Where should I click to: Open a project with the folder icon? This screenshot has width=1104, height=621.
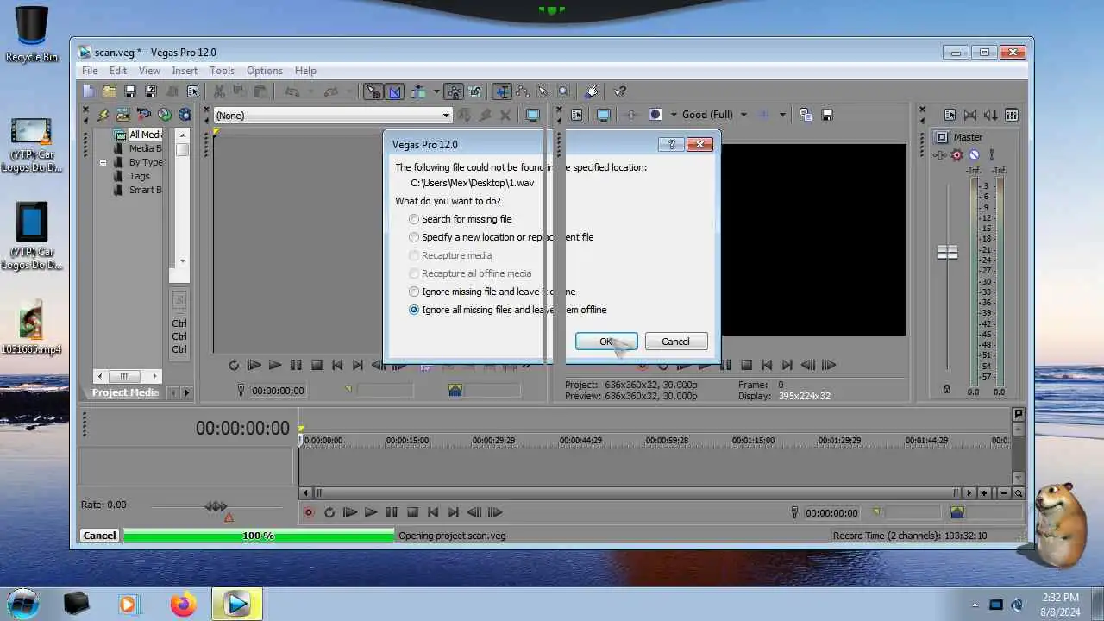(110, 91)
